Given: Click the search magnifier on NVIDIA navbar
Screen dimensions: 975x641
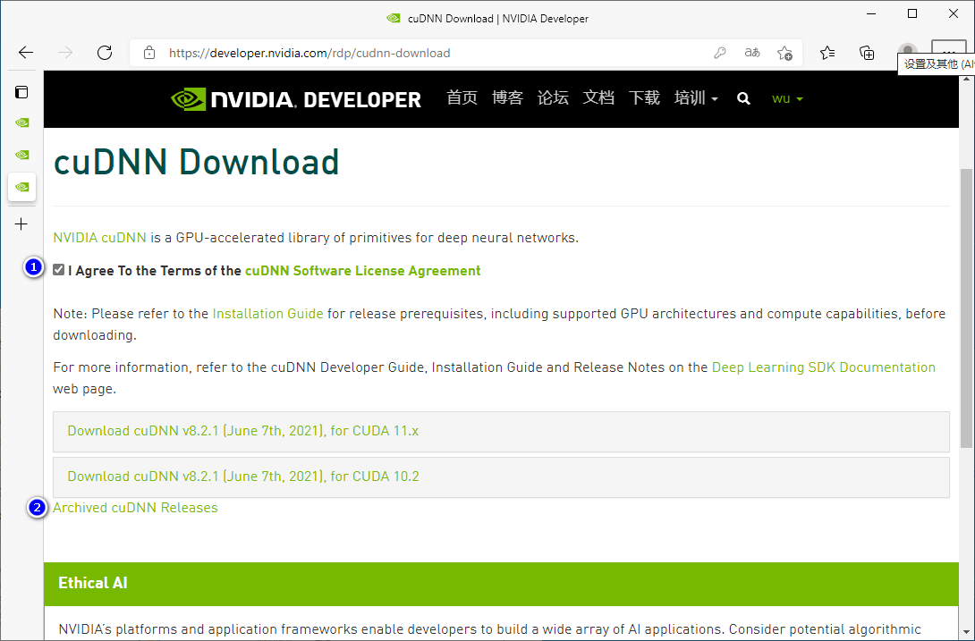Looking at the screenshot, I should click(743, 98).
